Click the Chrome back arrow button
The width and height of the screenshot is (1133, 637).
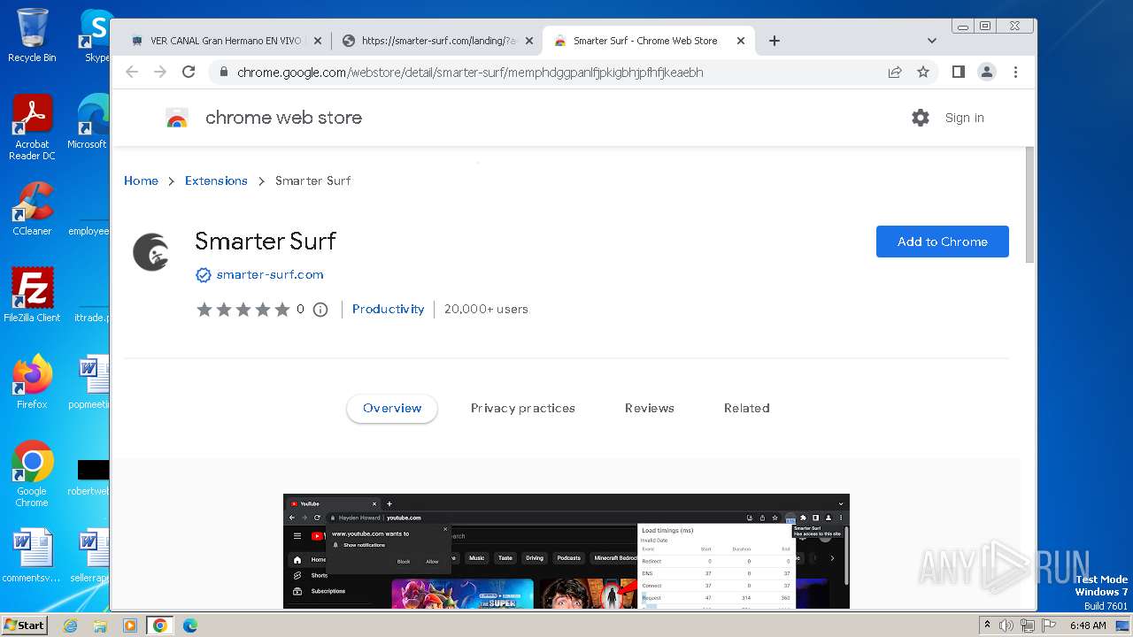coord(132,72)
